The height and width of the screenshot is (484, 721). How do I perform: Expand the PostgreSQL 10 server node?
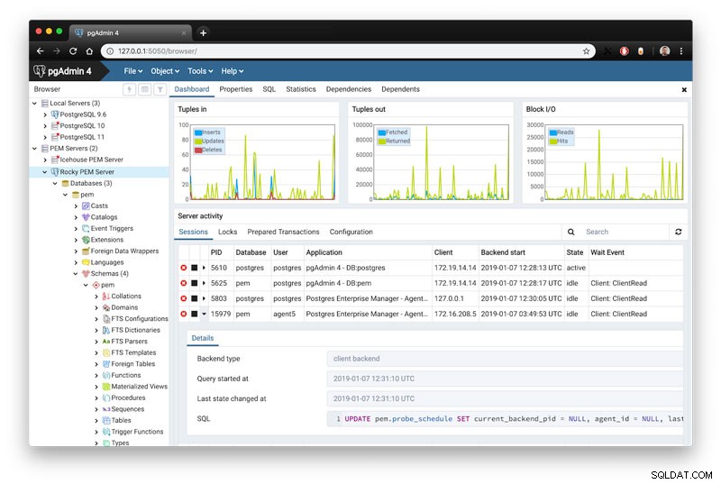tap(44, 126)
